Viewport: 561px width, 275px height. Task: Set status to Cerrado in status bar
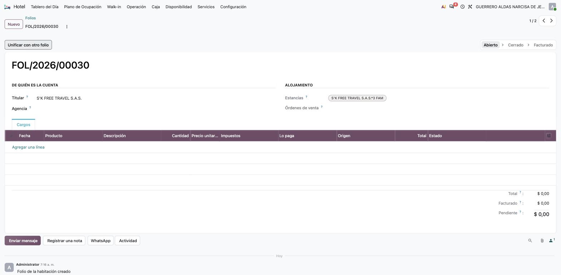(x=516, y=45)
